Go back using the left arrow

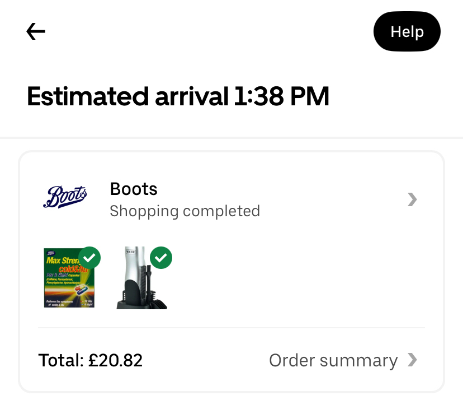36,32
